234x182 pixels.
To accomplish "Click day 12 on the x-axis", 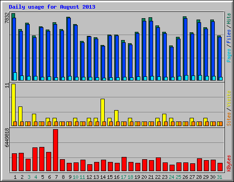I will pyautogui.click(x=89, y=177).
